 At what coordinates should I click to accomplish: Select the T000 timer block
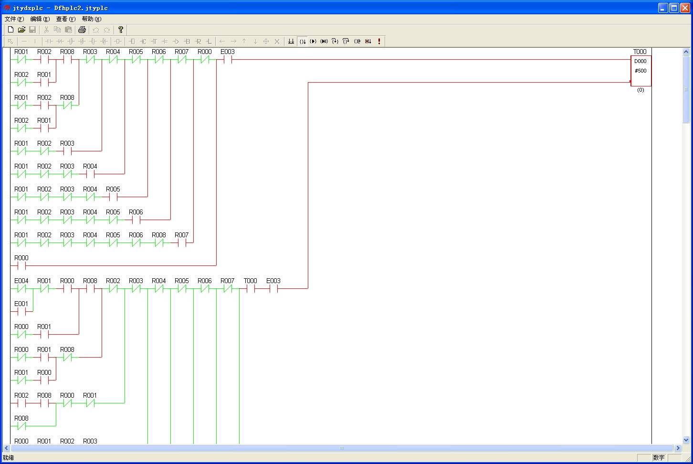(x=640, y=71)
